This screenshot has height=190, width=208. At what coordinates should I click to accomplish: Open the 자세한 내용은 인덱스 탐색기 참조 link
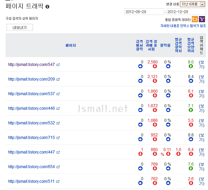point(183,26)
